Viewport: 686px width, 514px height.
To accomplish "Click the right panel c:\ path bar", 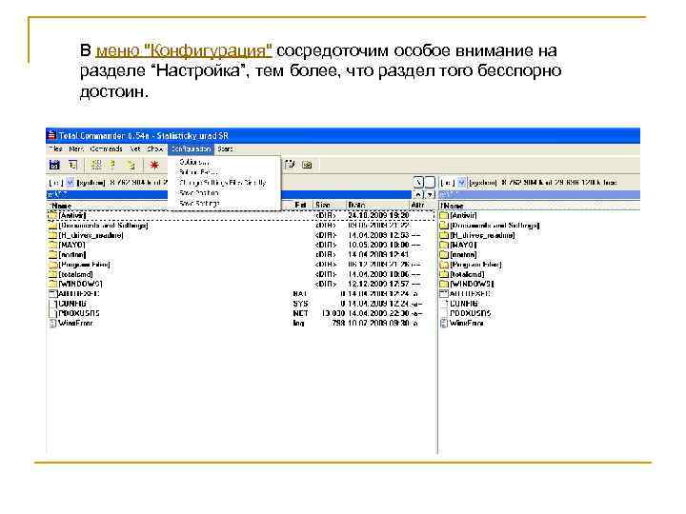I will click(539, 194).
